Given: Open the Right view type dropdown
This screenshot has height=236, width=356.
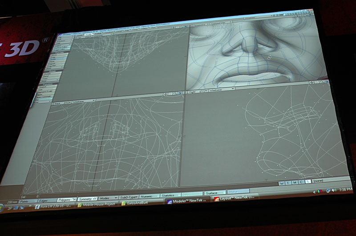Looking at the screenshot, I should (x=198, y=92).
